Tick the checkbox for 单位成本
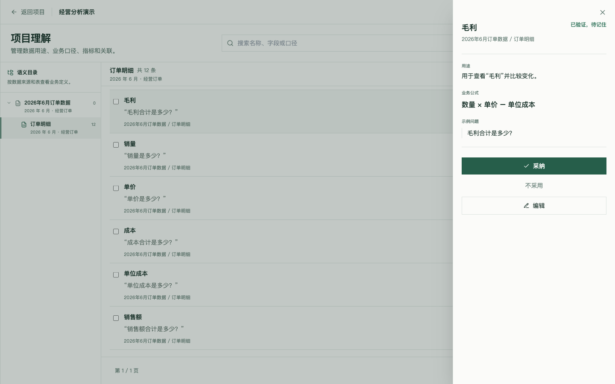The width and height of the screenshot is (615, 384). point(116,275)
